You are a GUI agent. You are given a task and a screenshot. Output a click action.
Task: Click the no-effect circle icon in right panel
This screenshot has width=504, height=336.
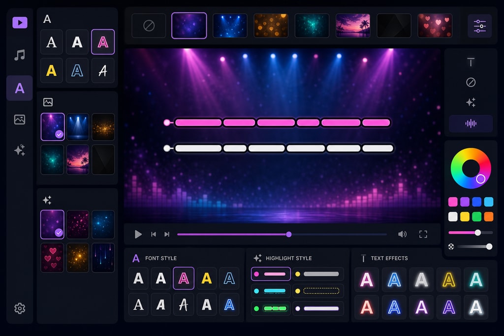[x=471, y=82]
